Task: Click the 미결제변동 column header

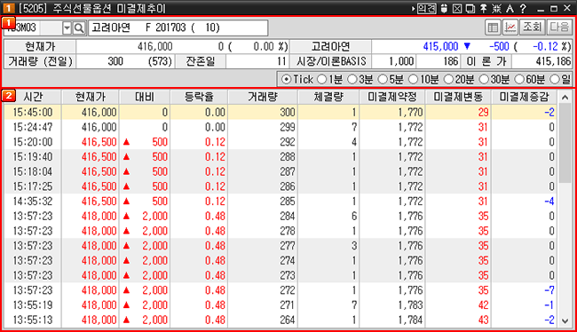Action: coord(458,97)
